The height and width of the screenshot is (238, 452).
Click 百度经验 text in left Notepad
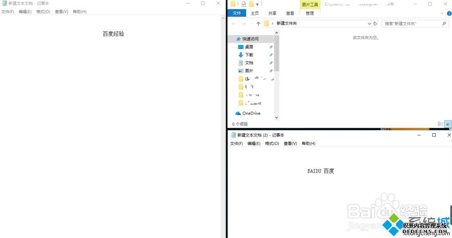[x=113, y=34]
